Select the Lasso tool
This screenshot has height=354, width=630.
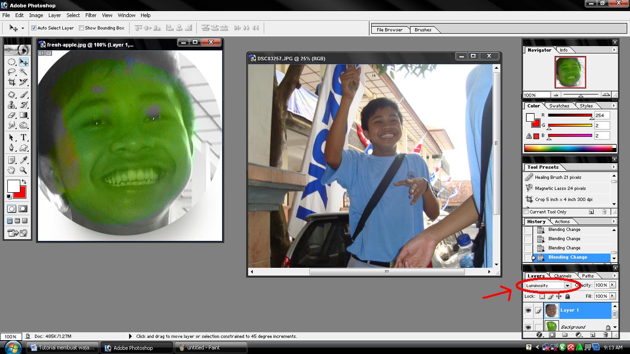12,71
